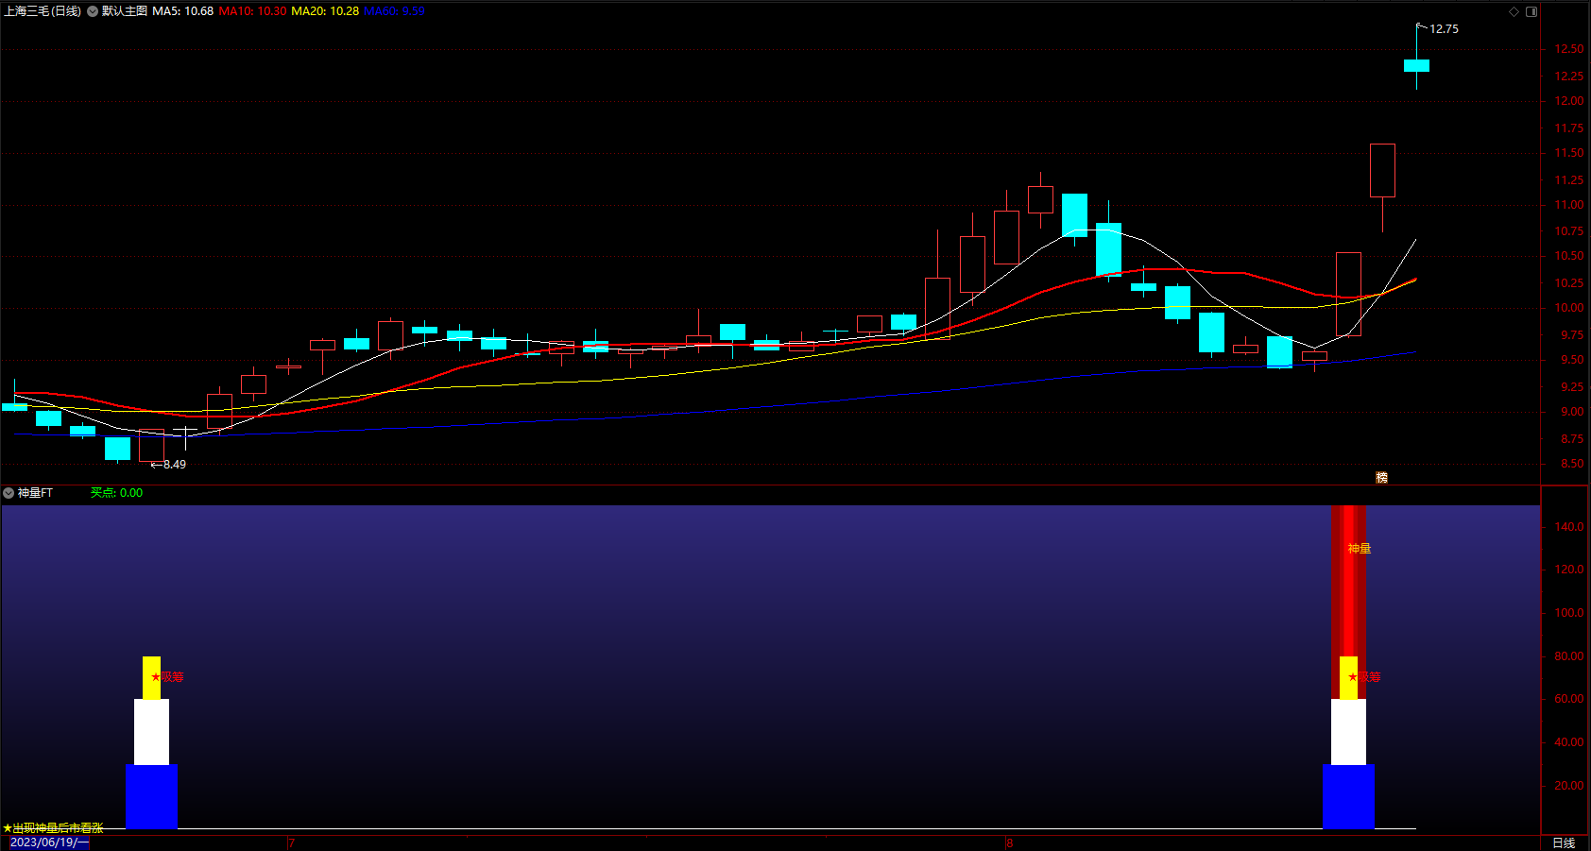The width and height of the screenshot is (1591, 851).
Task: Click the 12.75 high price marker
Action: pyautogui.click(x=1444, y=29)
